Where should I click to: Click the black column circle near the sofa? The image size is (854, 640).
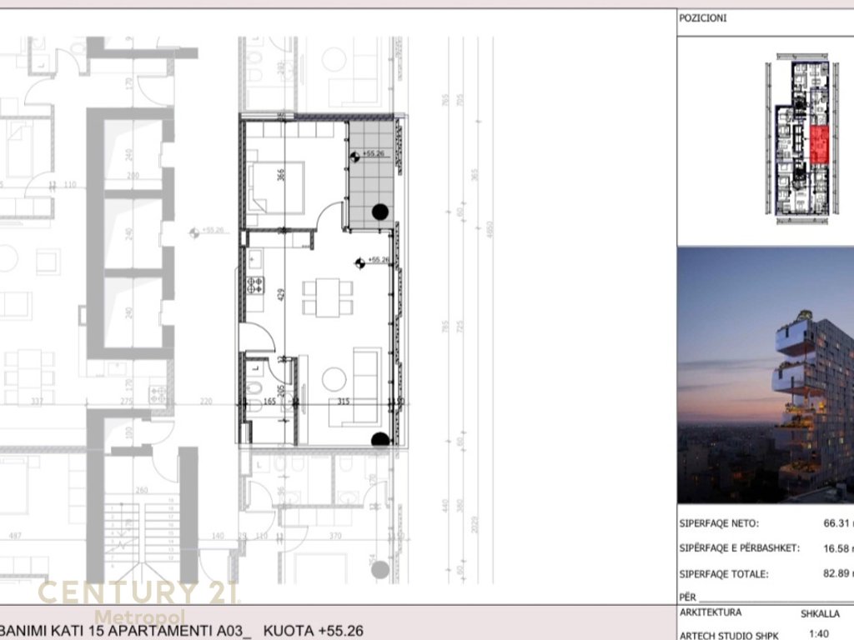pos(379,440)
